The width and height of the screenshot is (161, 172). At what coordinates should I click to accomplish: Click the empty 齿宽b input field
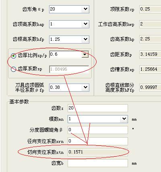(98, 163)
